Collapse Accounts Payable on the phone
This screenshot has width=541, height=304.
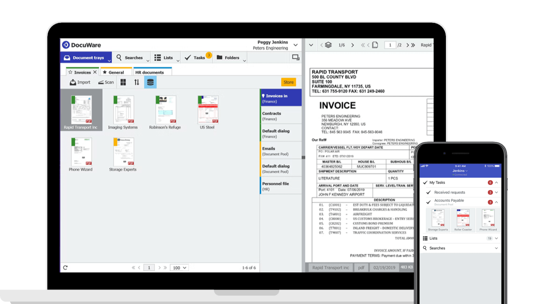pyautogui.click(x=496, y=202)
